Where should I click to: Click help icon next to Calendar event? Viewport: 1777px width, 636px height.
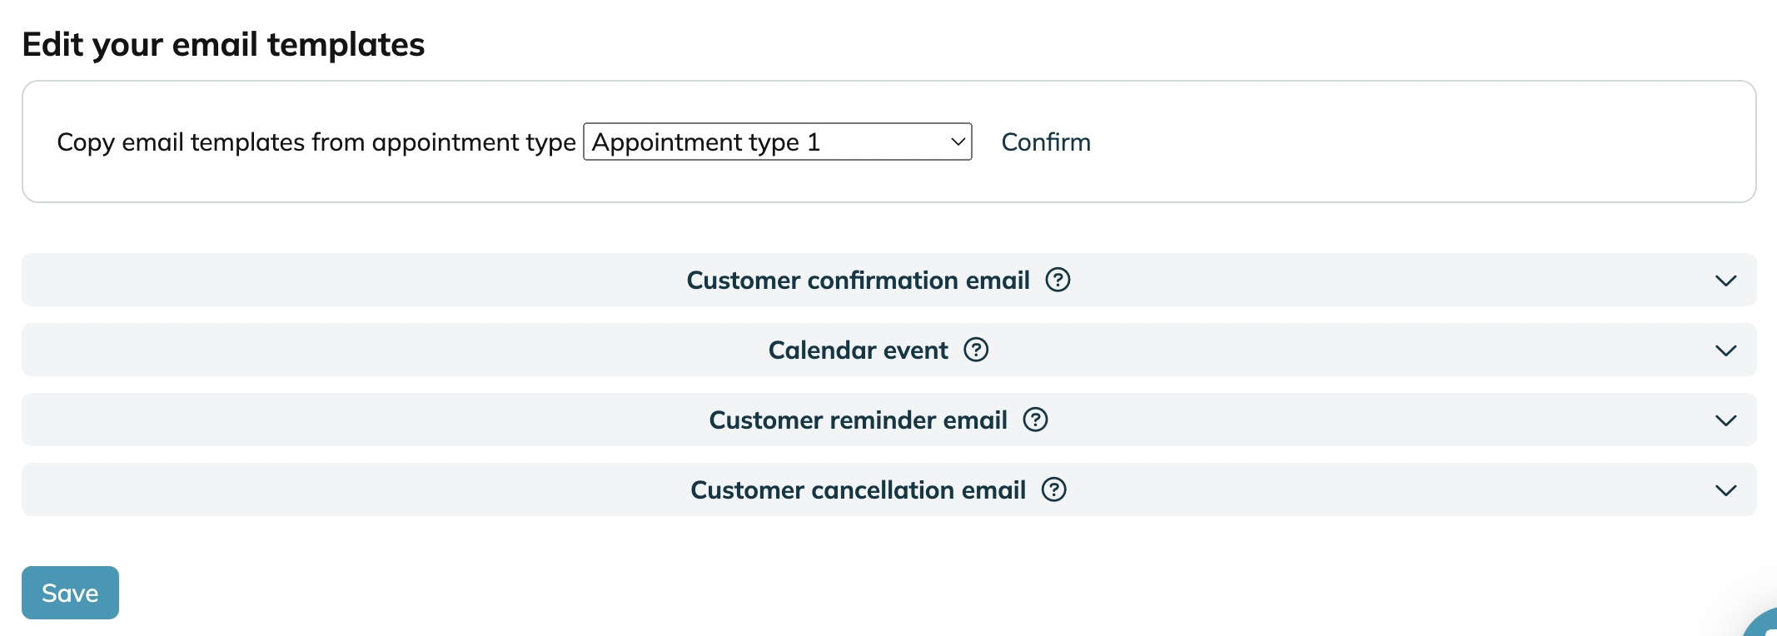click(x=976, y=350)
